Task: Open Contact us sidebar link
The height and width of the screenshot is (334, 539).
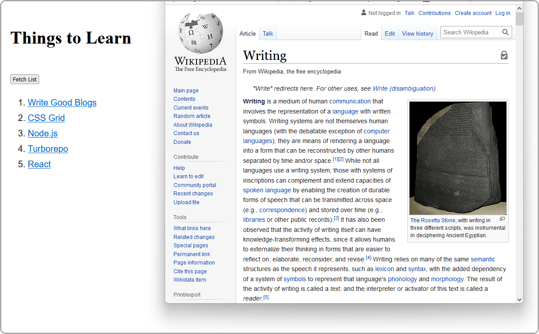Action: click(x=186, y=133)
